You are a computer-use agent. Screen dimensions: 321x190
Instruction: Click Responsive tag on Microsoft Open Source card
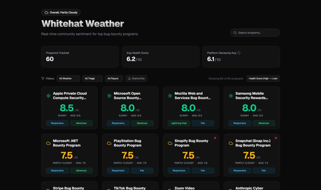(118, 123)
